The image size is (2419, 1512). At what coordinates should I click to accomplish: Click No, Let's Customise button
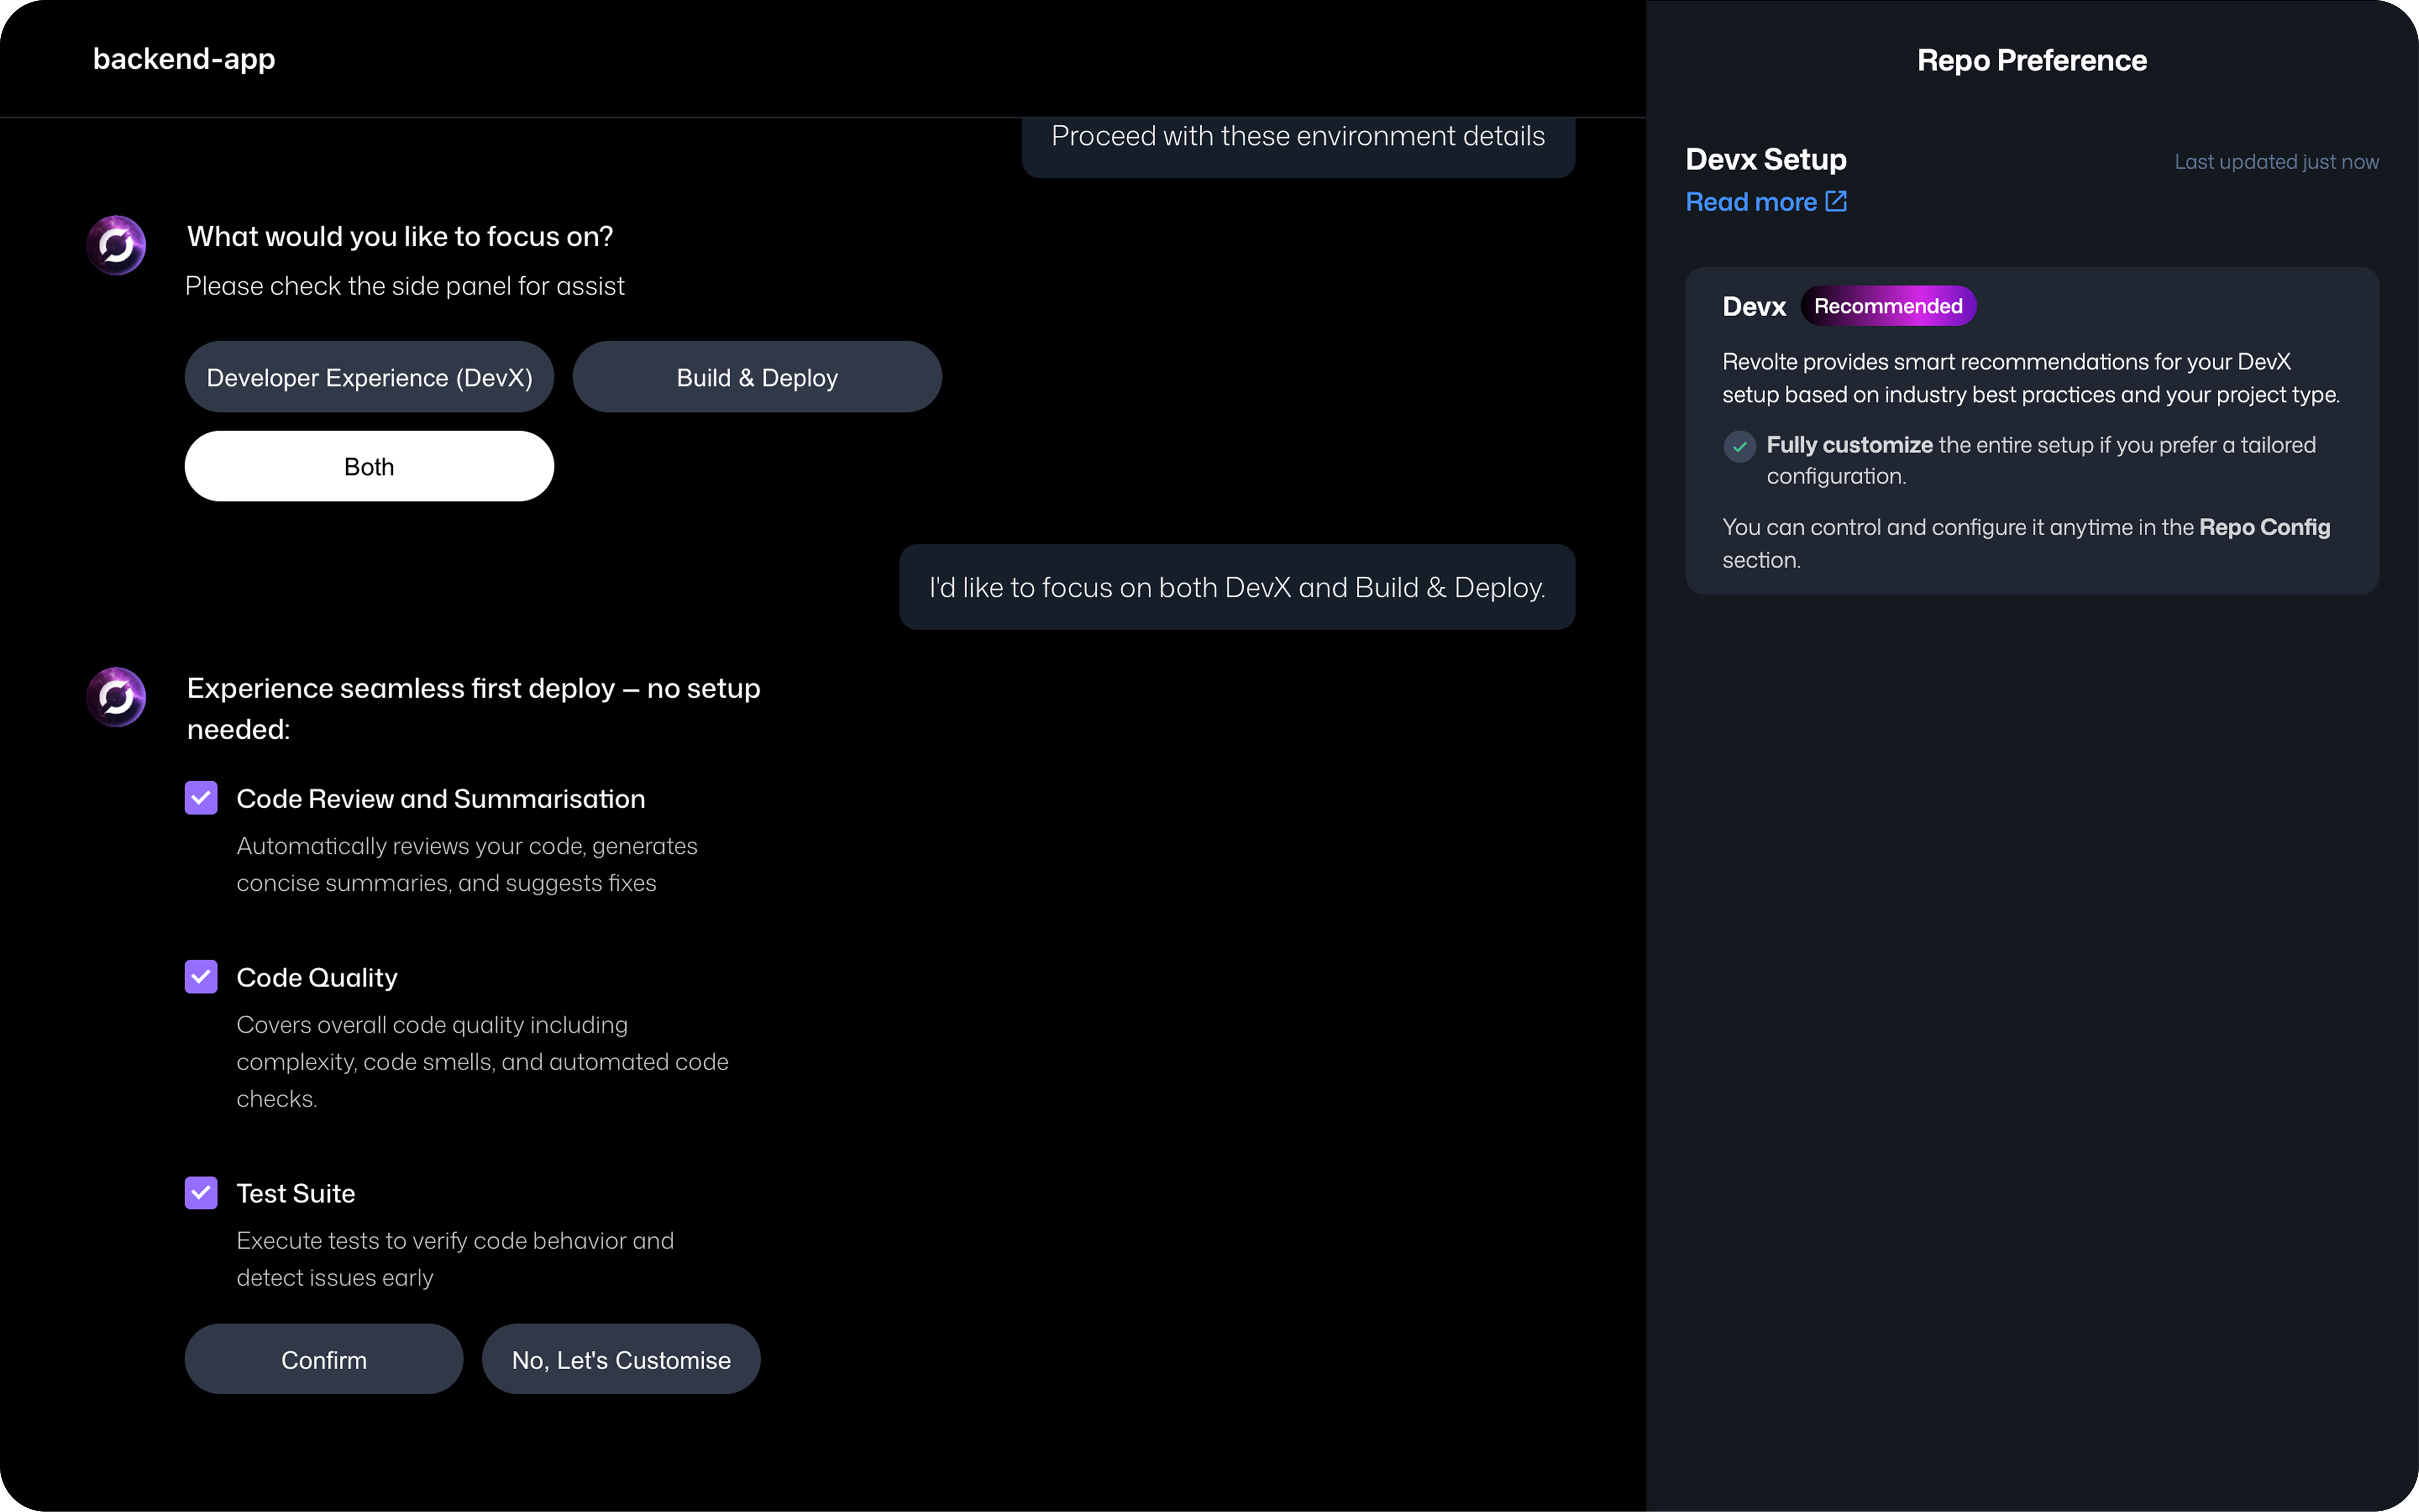coord(621,1359)
